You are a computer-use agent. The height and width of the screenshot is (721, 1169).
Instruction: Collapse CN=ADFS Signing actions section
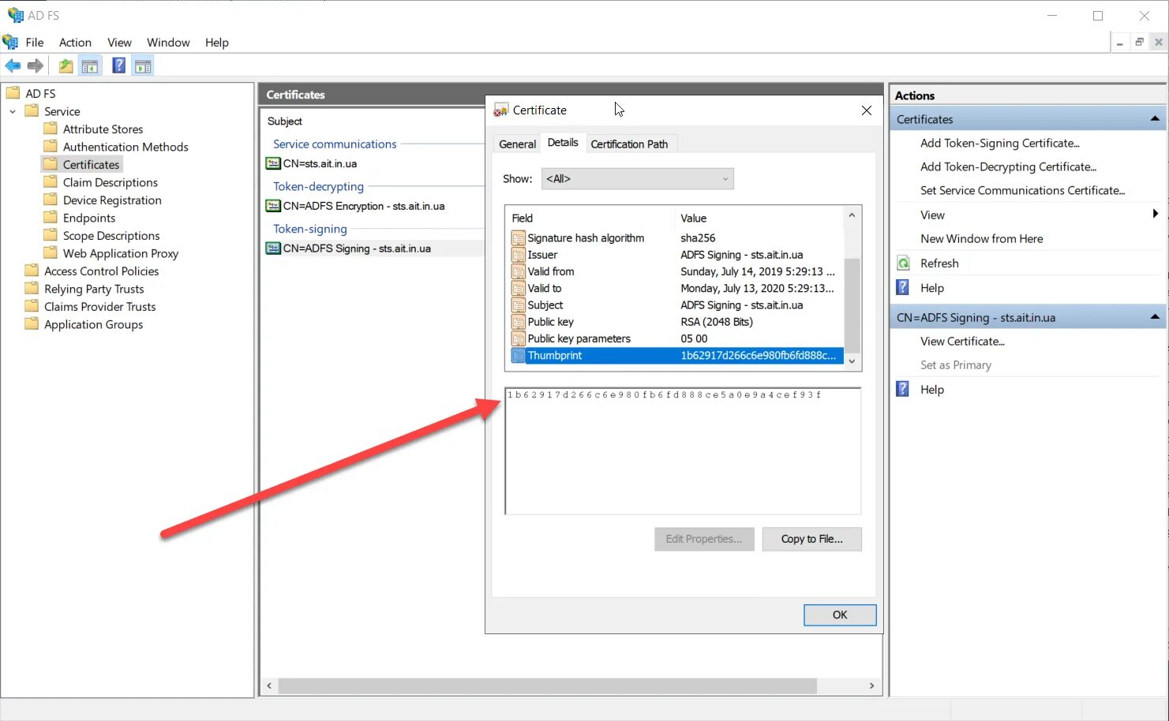pyautogui.click(x=1155, y=317)
